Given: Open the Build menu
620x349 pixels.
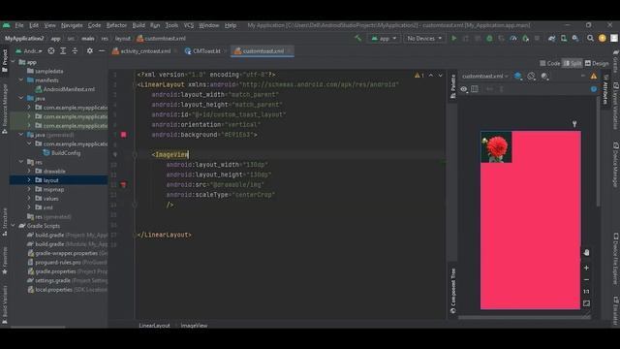Looking at the screenshot, I should tap(139, 25).
